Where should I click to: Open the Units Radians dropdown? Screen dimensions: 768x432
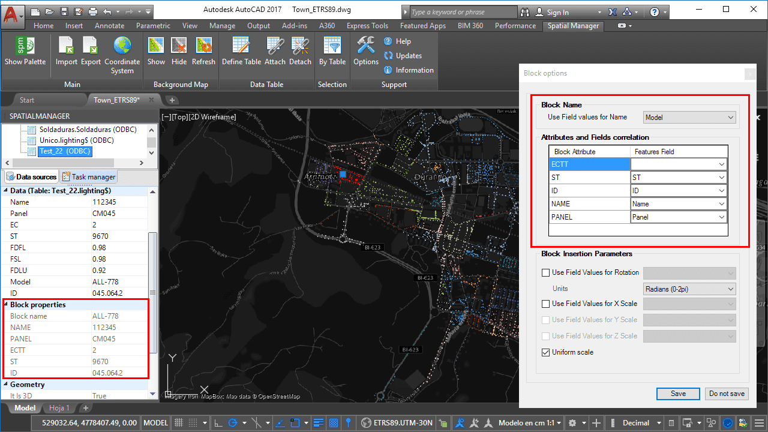coord(689,289)
